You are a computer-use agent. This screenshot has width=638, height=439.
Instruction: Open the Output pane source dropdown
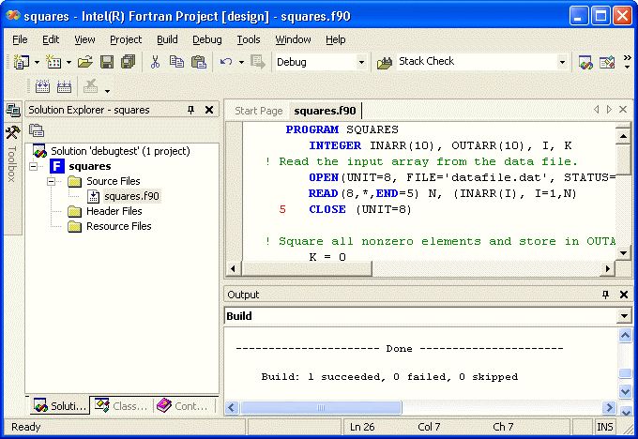coord(624,316)
